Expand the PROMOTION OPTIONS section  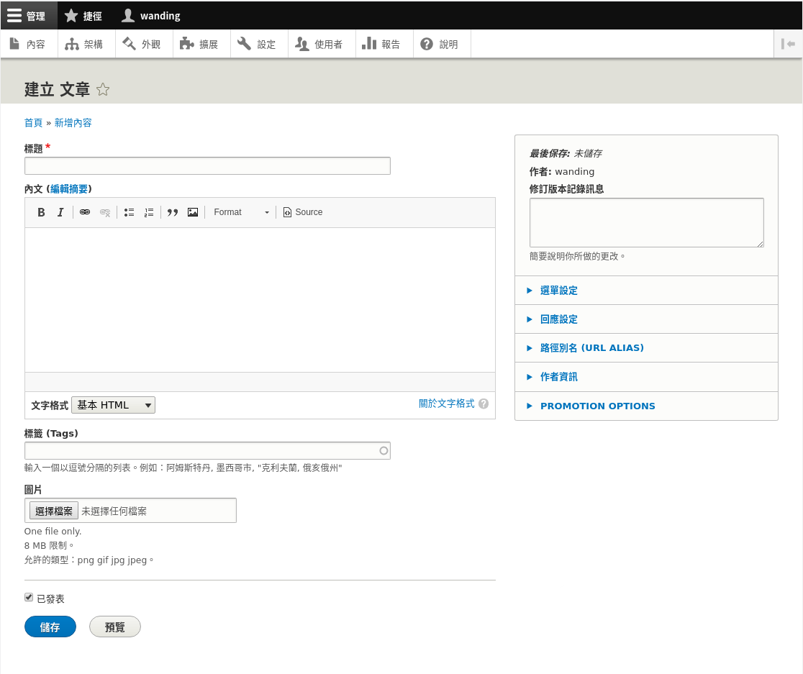[597, 406]
